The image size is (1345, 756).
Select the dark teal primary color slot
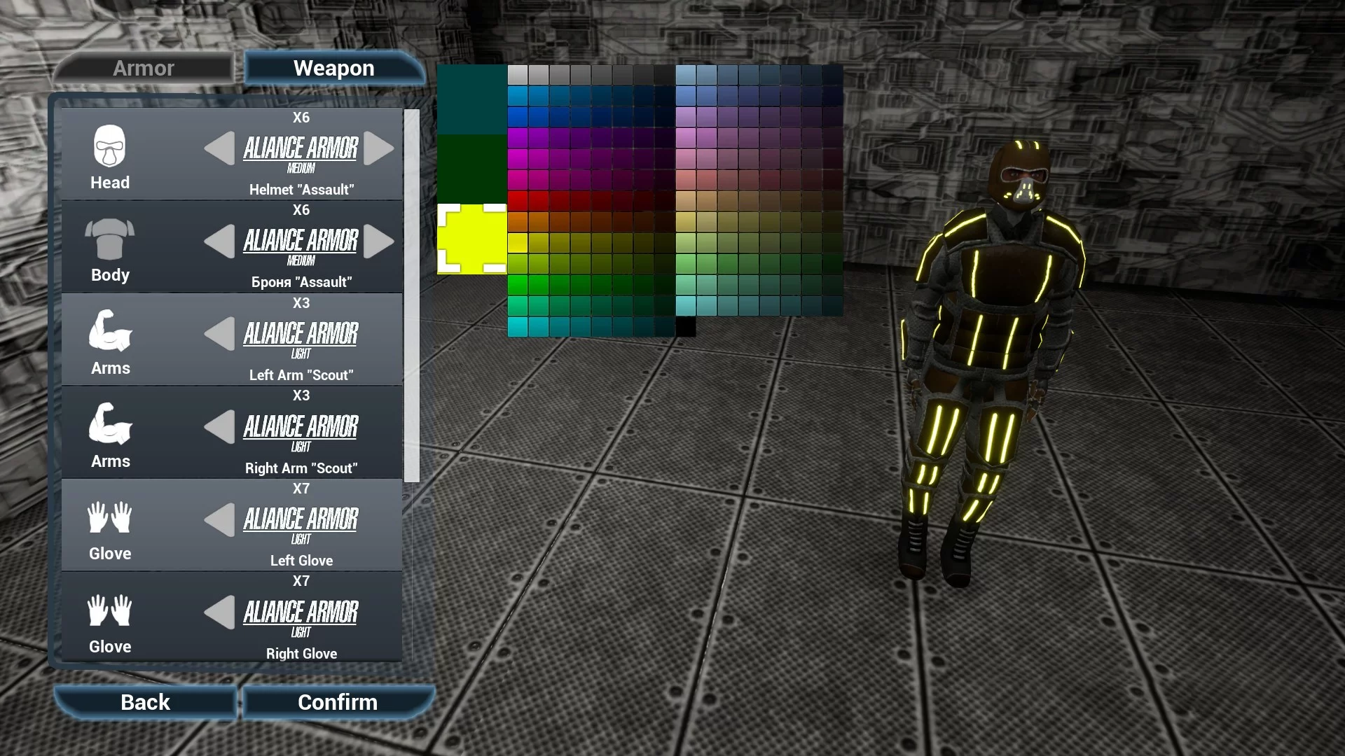tap(471, 99)
